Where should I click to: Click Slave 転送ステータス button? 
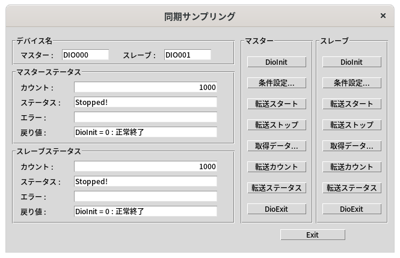point(351,188)
